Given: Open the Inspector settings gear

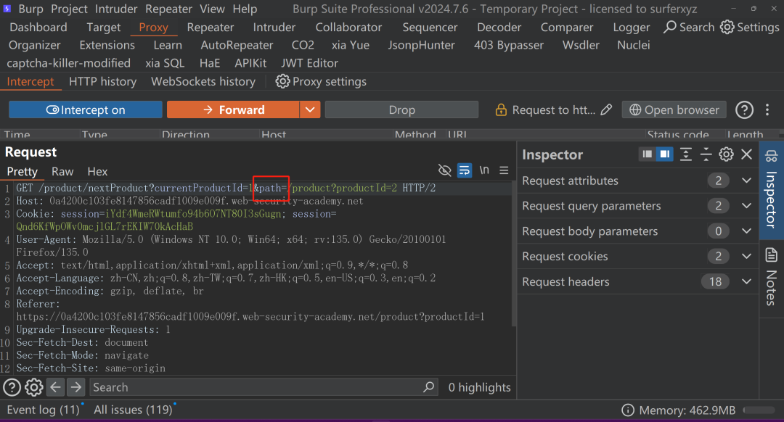Looking at the screenshot, I should point(726,154).
